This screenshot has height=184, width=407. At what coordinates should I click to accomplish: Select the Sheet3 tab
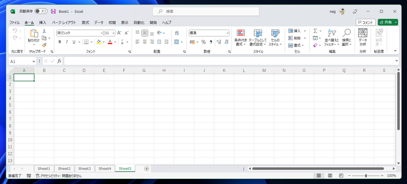click(84, 168)
